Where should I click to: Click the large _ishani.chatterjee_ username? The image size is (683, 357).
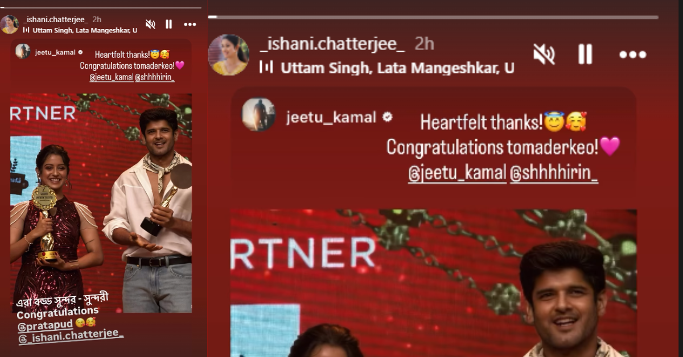pos(332,43)
